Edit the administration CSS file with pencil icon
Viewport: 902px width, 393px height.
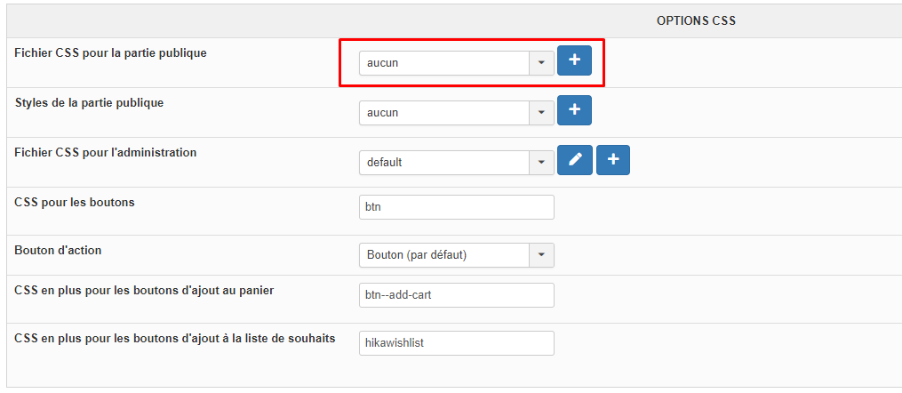point(574,160)
